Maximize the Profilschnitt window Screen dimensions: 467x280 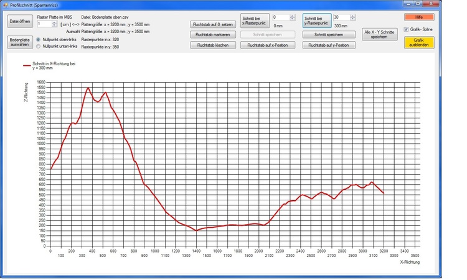click(x=418, y=4)
